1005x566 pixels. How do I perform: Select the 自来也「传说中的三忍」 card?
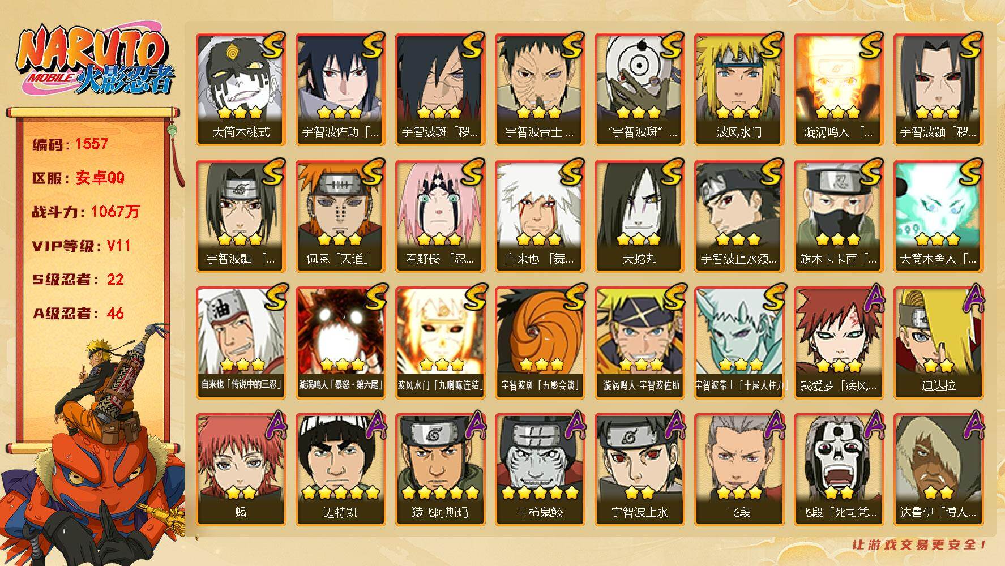tap(241, 343)
